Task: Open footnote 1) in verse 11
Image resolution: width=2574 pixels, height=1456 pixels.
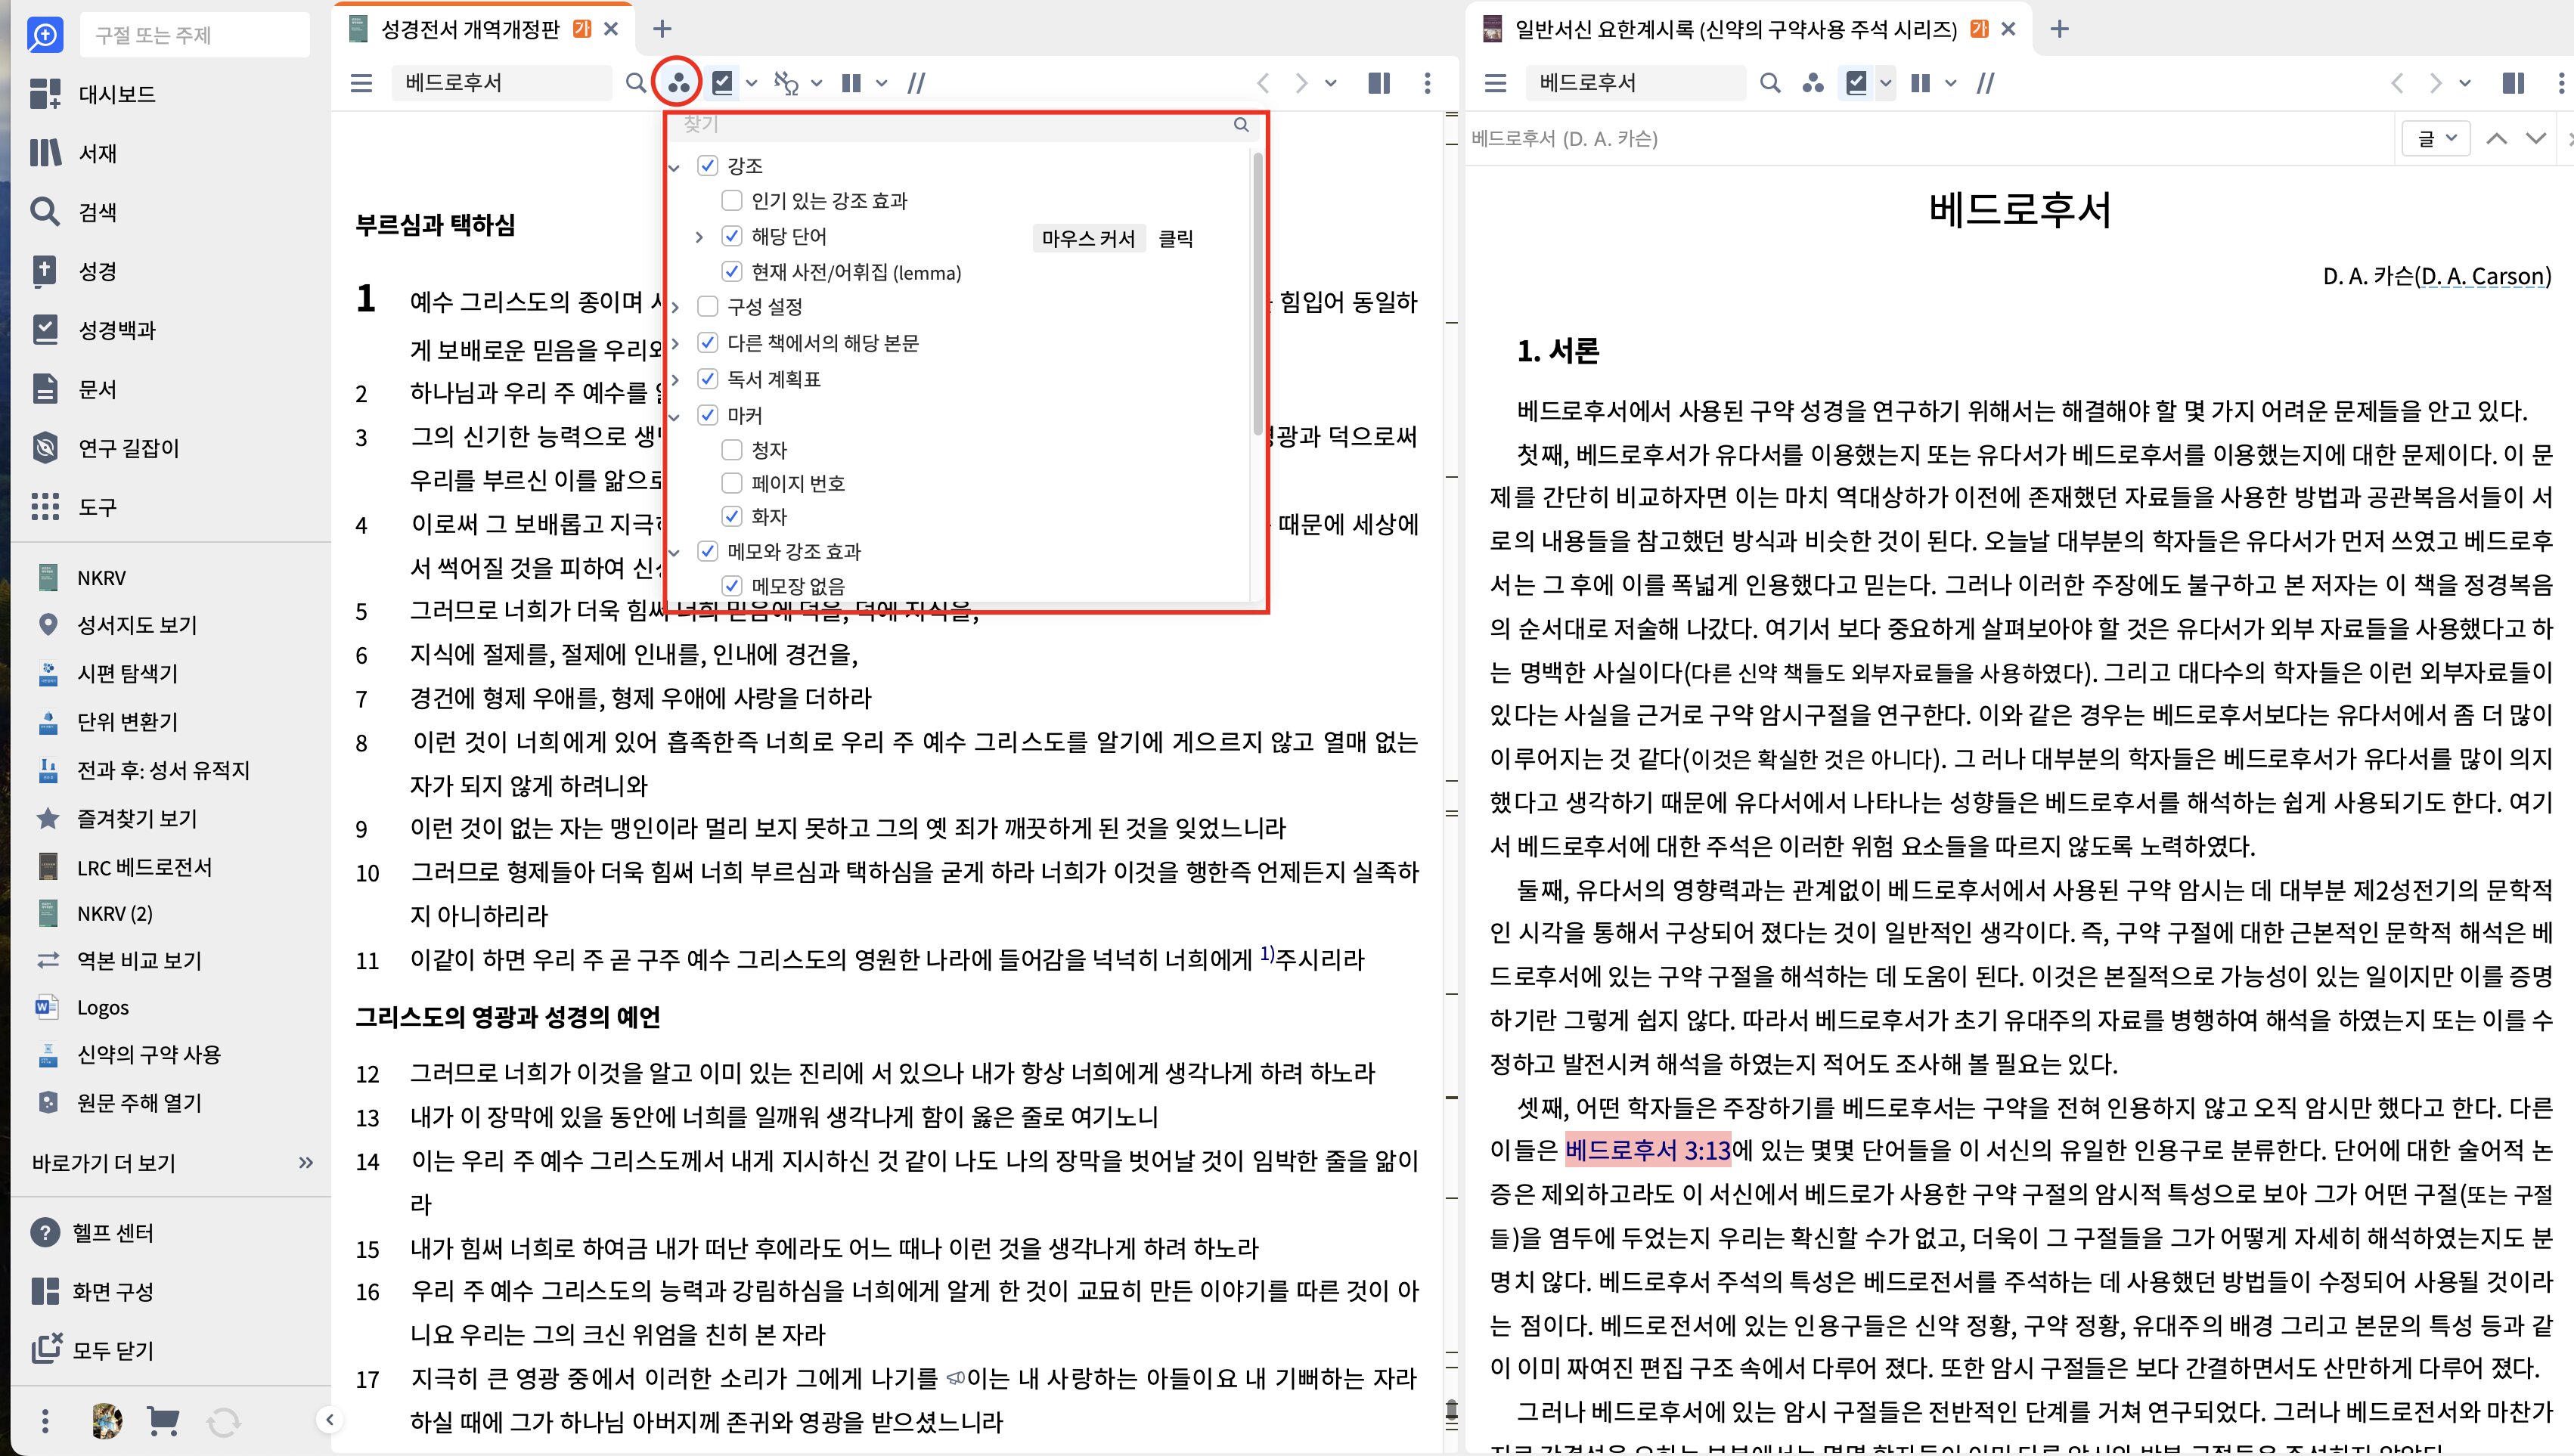Action: (1266, 953)
